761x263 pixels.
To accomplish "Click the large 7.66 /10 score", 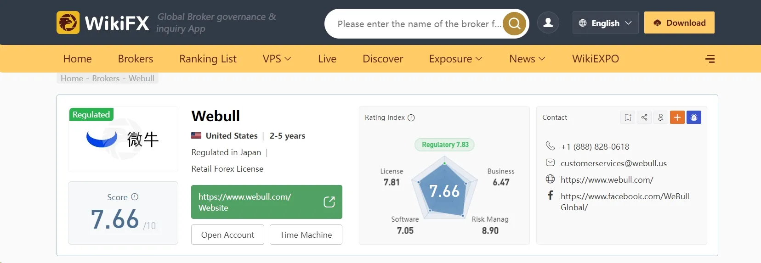I will [123, 219].
